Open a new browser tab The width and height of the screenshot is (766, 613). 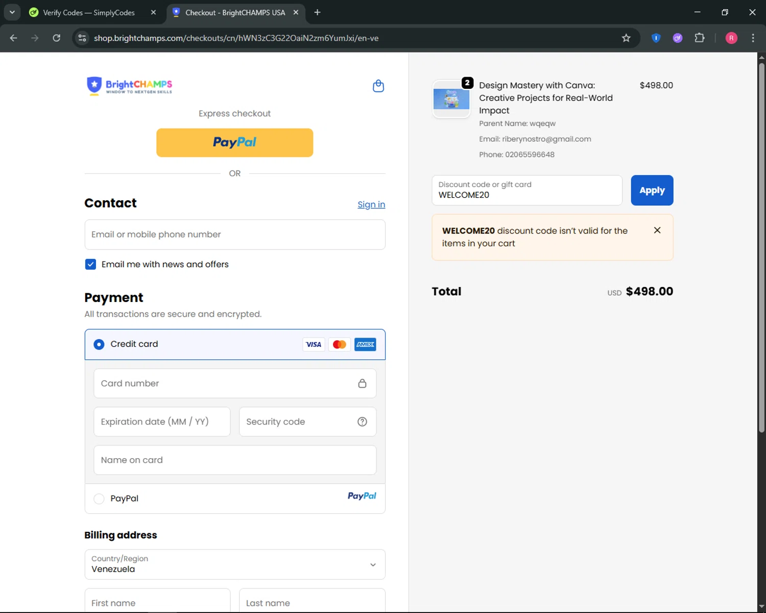pyautogui.click(x=317, y=12)
